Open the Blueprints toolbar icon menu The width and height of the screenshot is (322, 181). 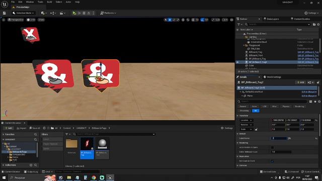(x=53, y=13)
